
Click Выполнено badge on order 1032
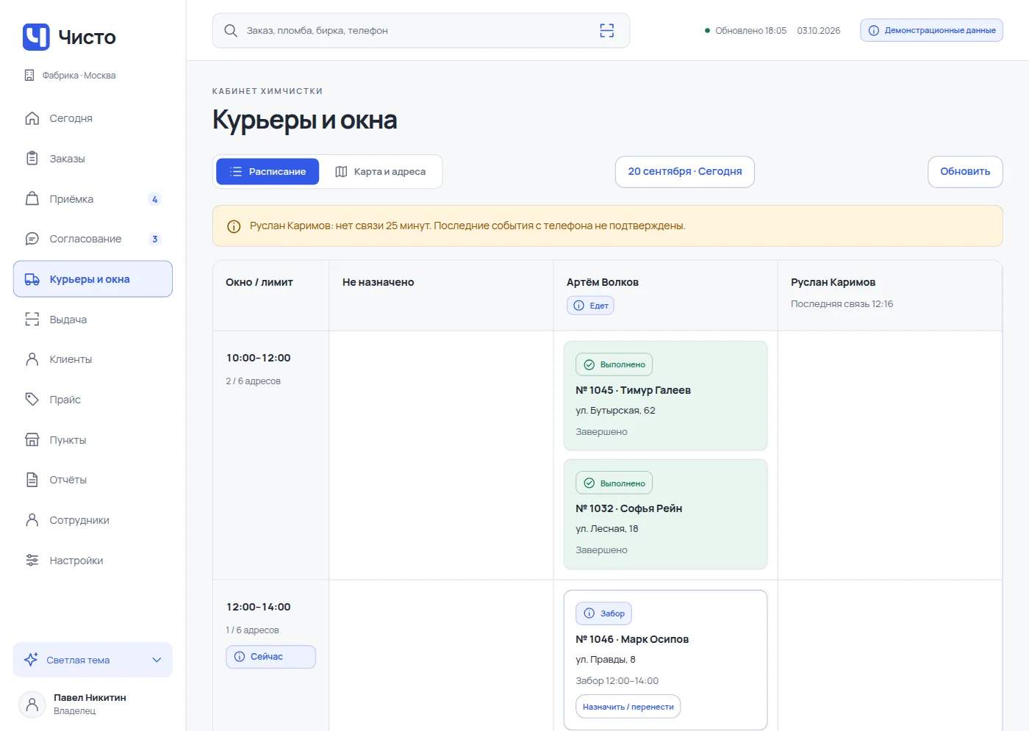click(x=614, y=483)
